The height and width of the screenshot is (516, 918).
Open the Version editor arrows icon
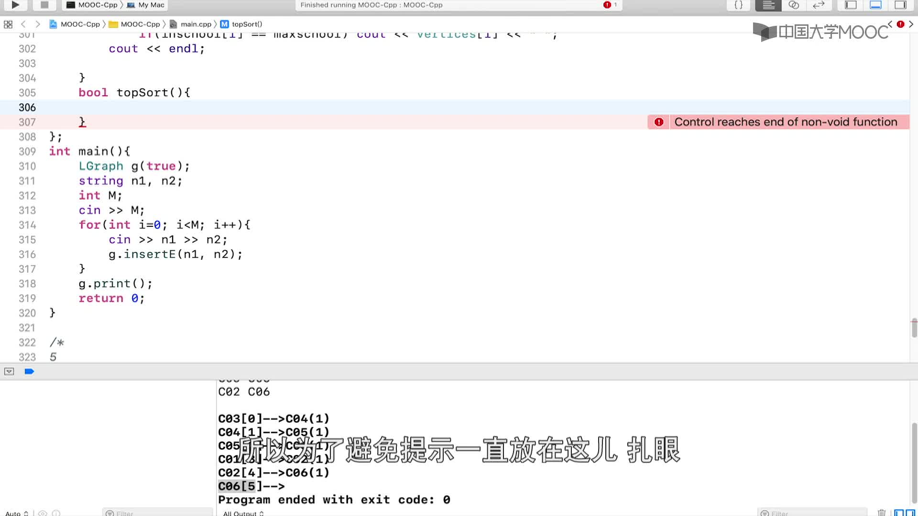pos(819,5)
